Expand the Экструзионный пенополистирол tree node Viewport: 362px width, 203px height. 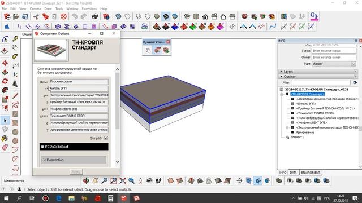click(287, 127)
